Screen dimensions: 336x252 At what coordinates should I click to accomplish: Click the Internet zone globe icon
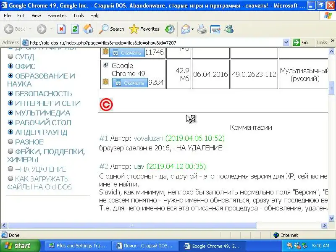(276, 235)
